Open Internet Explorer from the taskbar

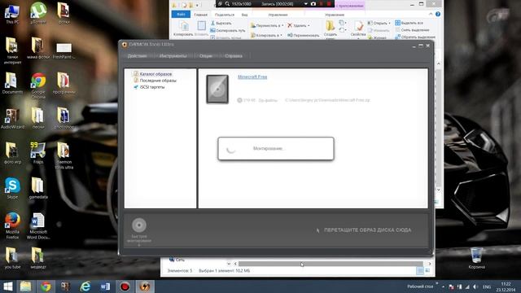pyautogui.click(x=85, y=286)
